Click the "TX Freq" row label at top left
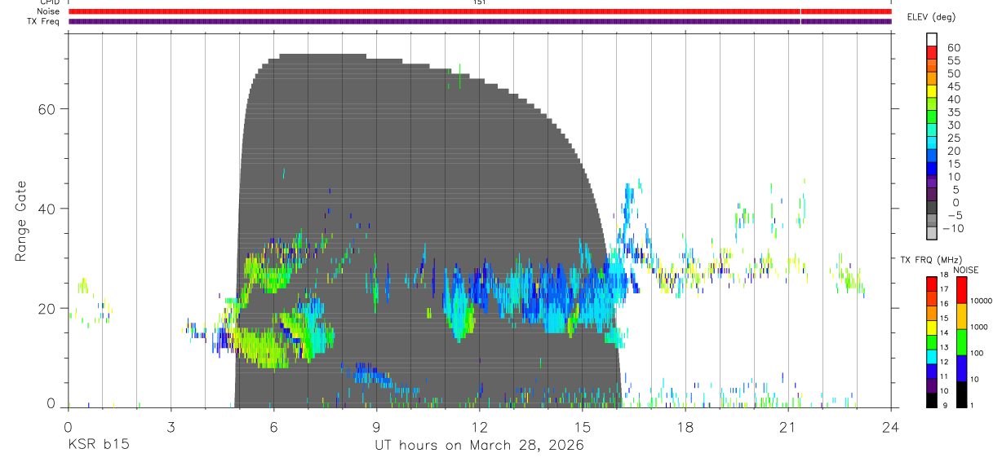The image size is (1002, 462). [x=44, y=21]
